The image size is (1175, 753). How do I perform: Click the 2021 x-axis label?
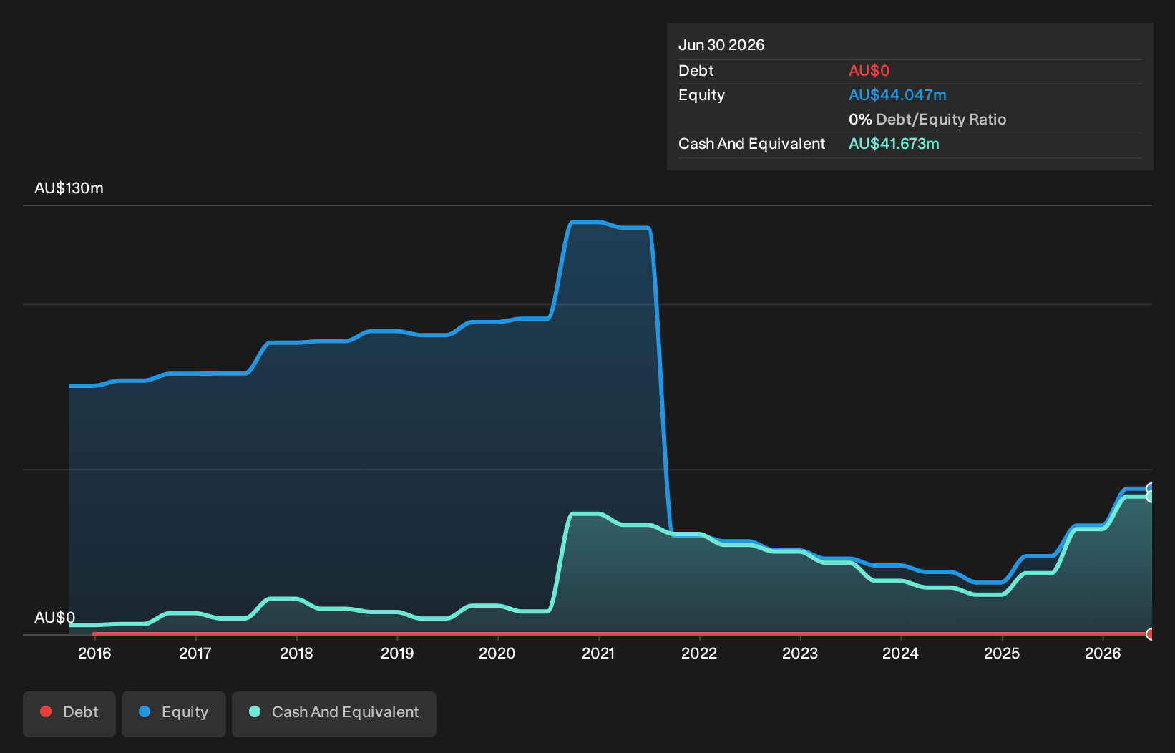click(598, 653)
